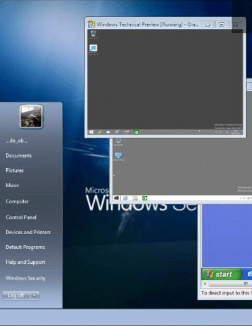Open Music from Start menu

(x=13, y=185)
